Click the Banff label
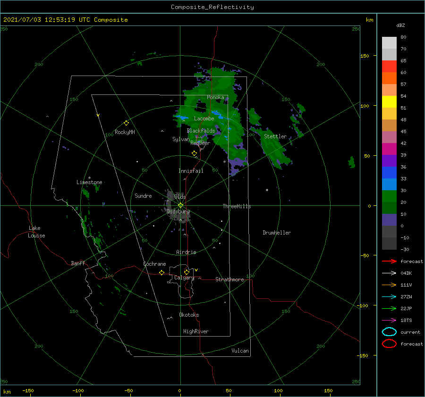The image size is (425, 397). point(78,263)
